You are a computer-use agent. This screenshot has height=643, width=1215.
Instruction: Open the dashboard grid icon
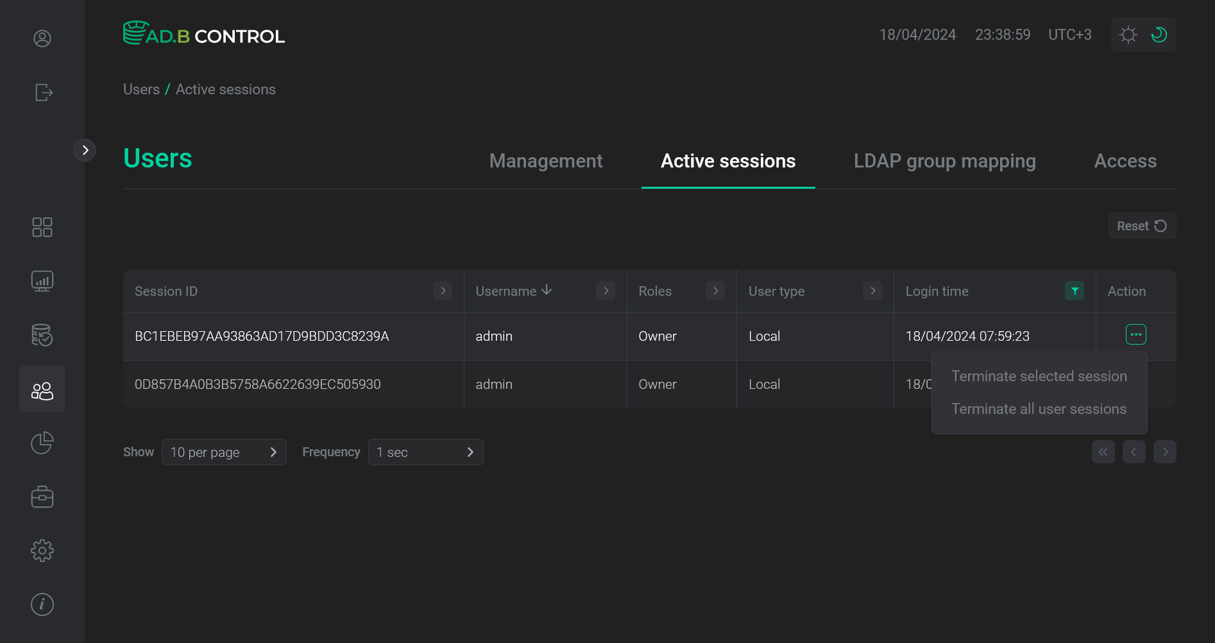coord(42,227)
